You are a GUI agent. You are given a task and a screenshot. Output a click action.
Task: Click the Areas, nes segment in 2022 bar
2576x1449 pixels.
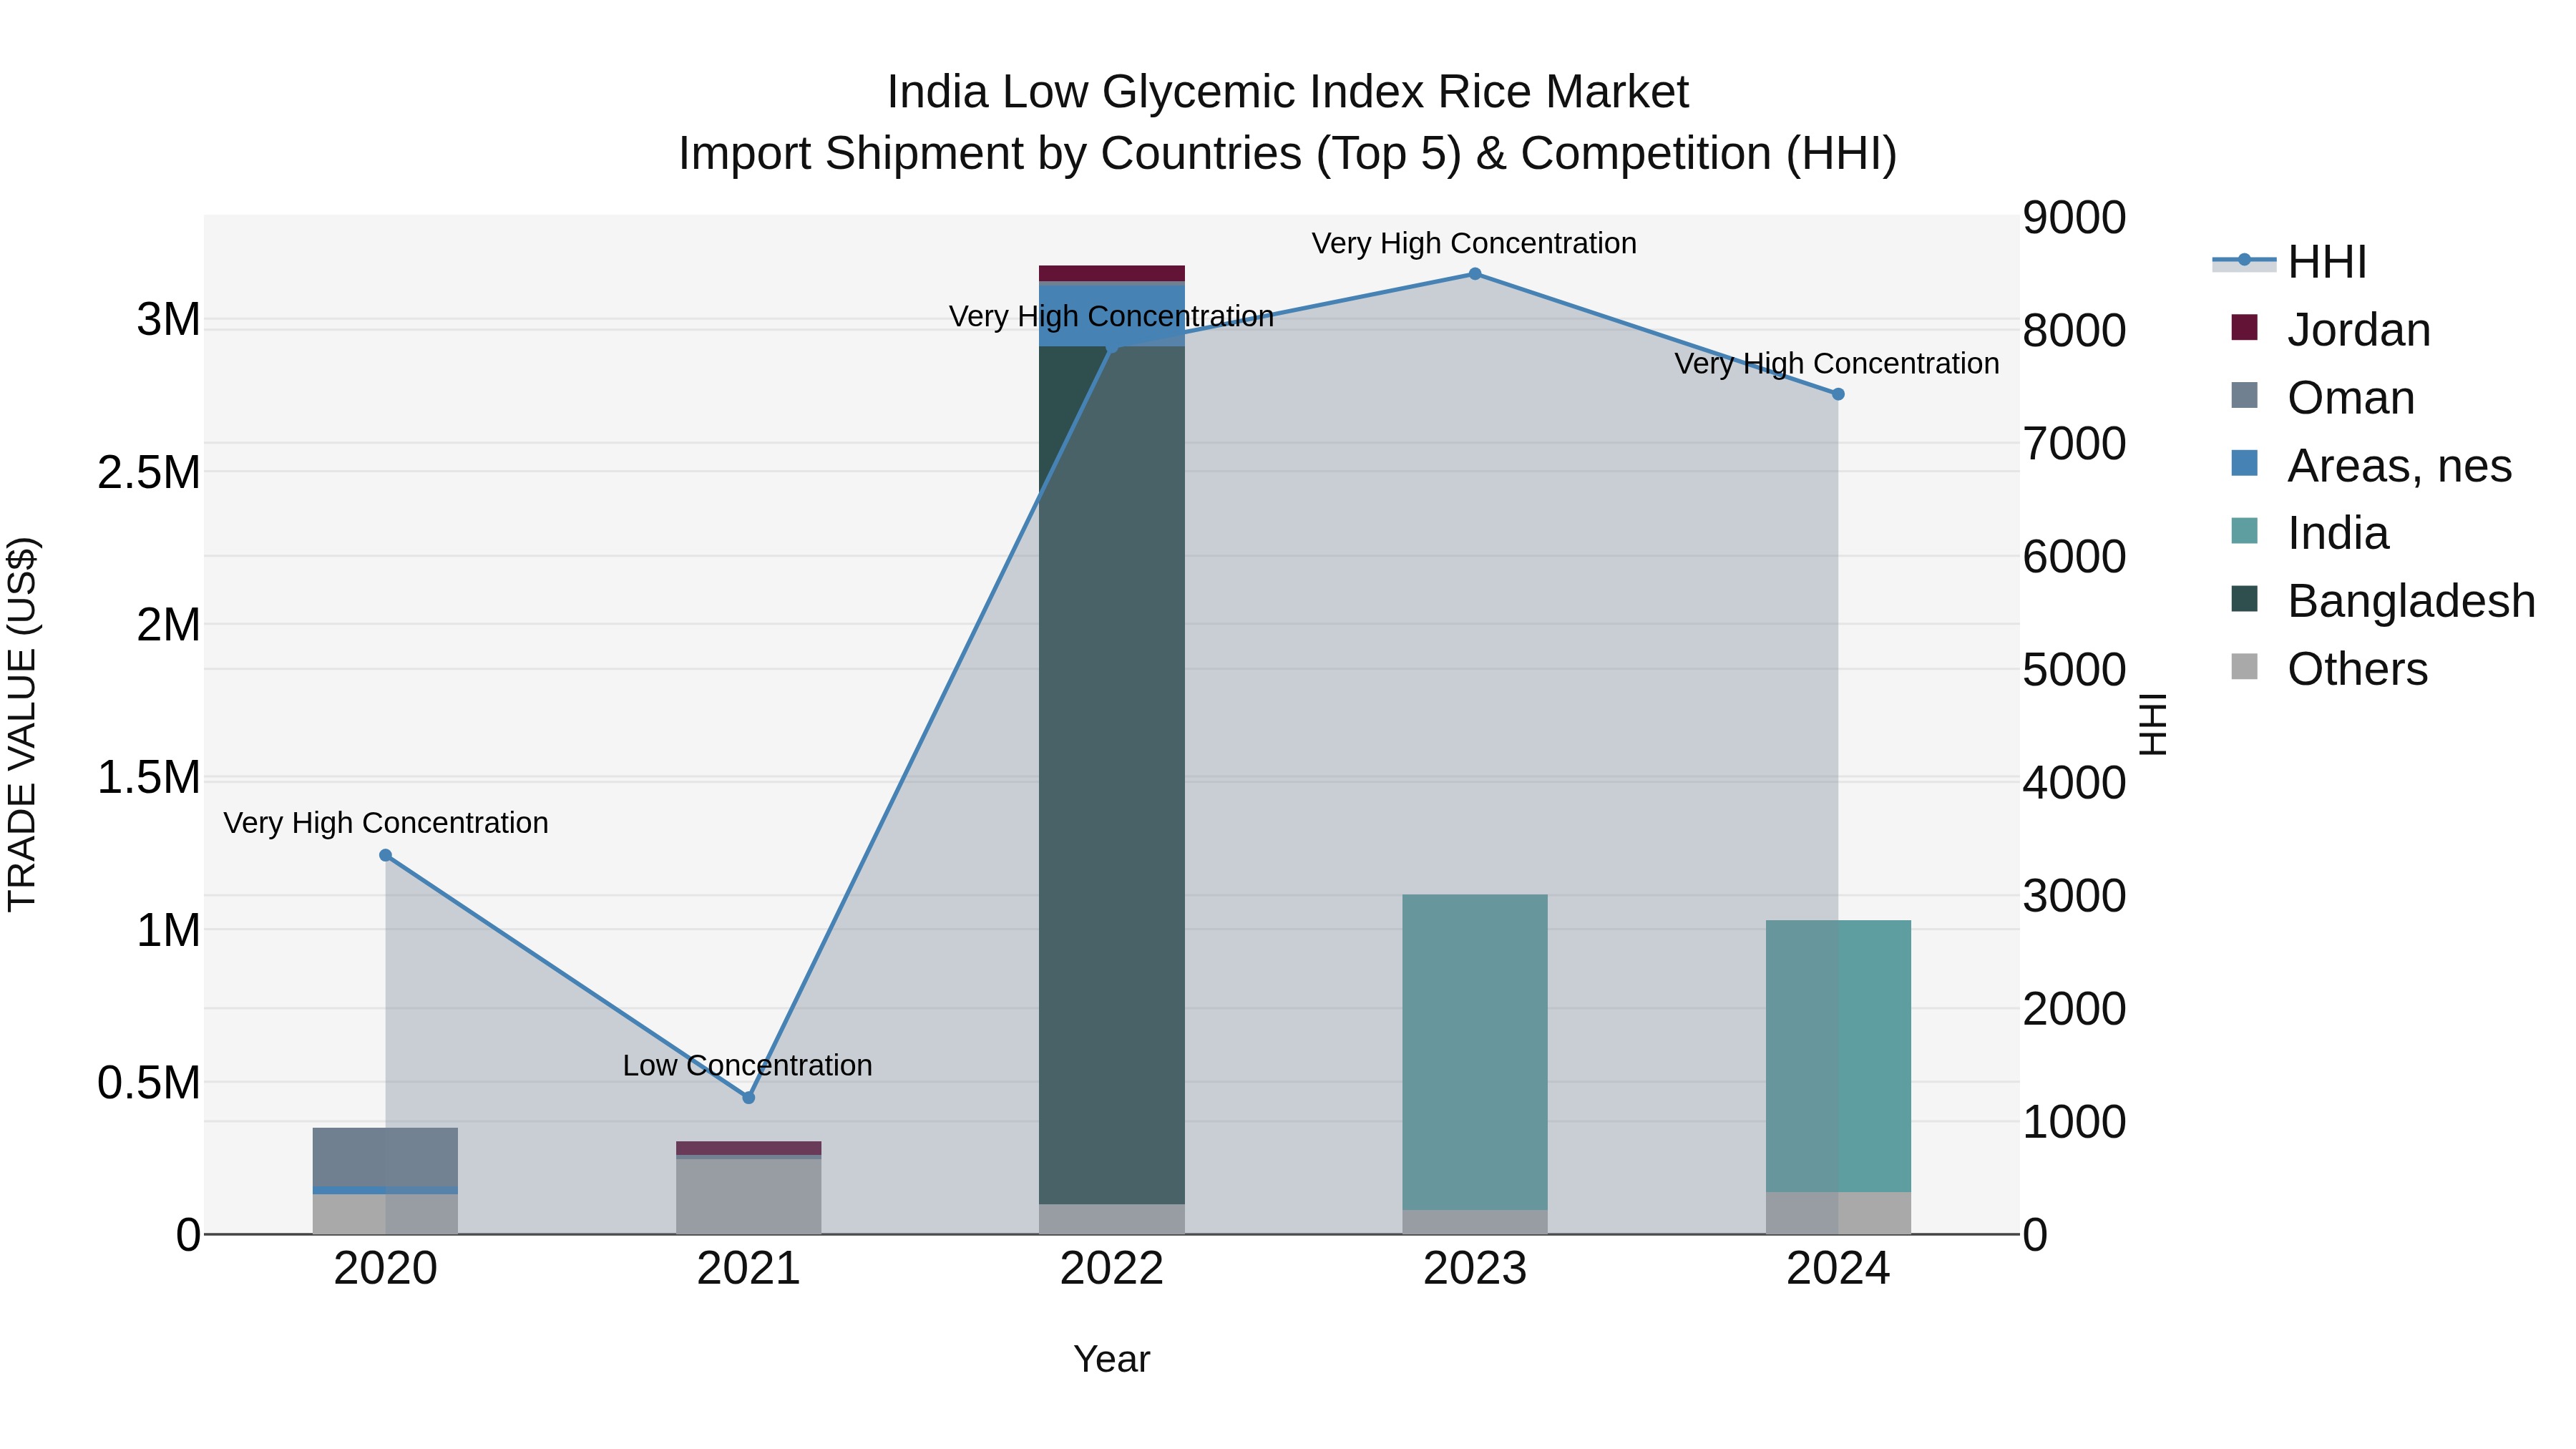pos(1112,316)
